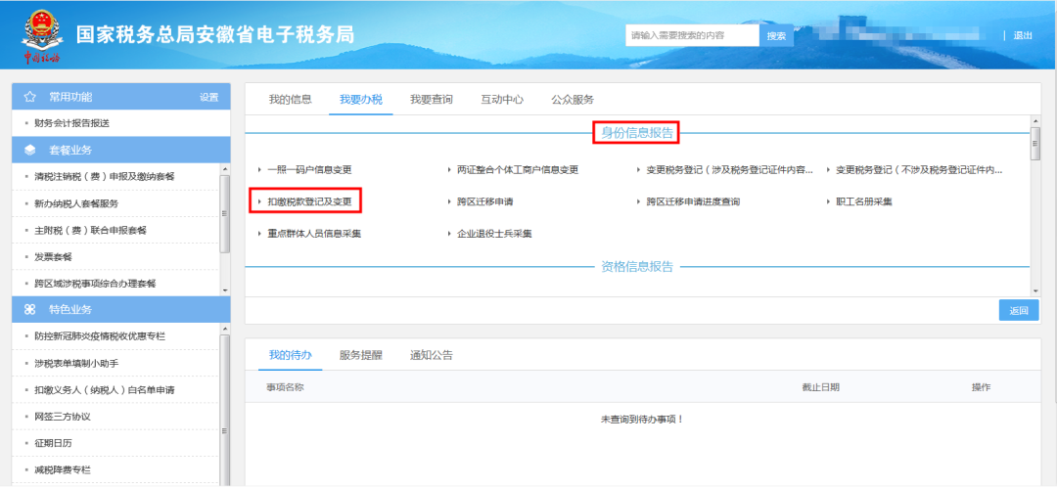Screen dimensions: 1057x489
Task: Click the 截止日期 column header
Action: (820, 387)
